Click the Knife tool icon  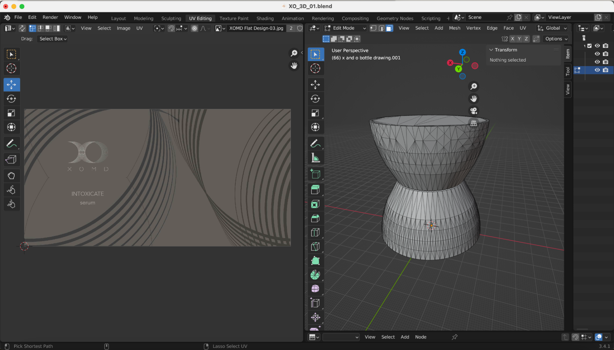pyautogui.click(x=315, y=247)
